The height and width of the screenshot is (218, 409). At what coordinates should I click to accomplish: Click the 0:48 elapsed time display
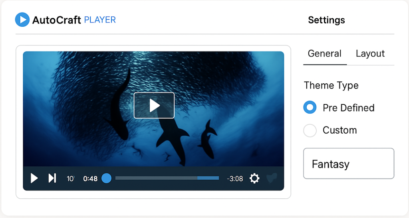pos(90,179)
